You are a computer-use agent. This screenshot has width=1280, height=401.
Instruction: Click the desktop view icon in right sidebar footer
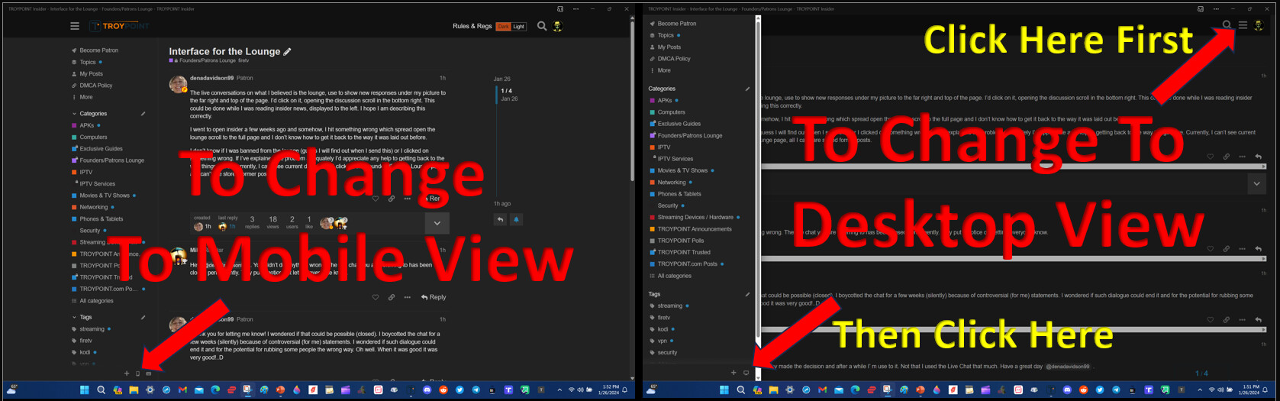pos(746,373)
